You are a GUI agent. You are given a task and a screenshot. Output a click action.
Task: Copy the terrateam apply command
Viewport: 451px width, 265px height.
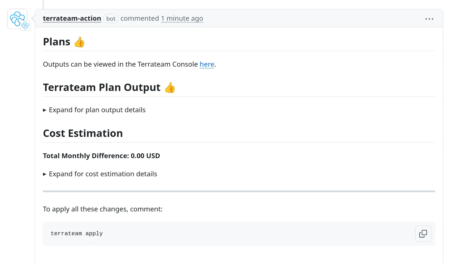423,234
